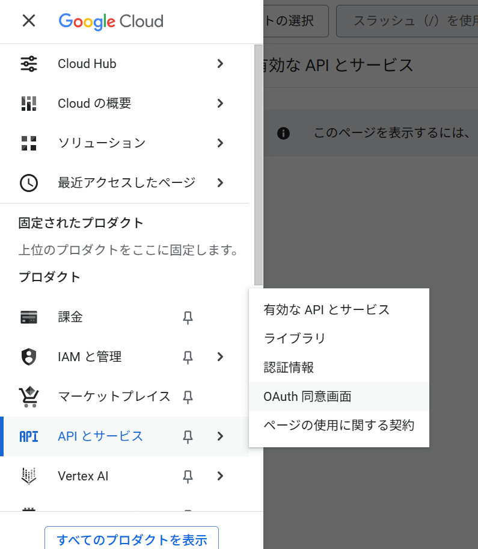
Task: Expand the ソリューション submenu arrow
Action: tap(220, 143)
